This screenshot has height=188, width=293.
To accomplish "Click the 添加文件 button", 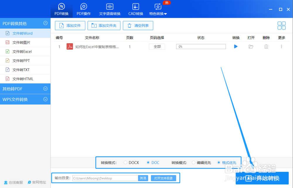I will [x=70, y=26].
